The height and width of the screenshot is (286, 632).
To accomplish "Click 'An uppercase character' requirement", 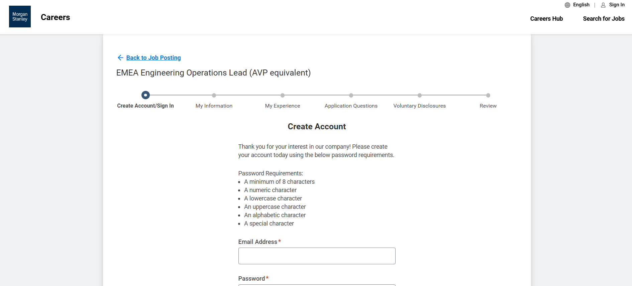I will tap(275, 207).
